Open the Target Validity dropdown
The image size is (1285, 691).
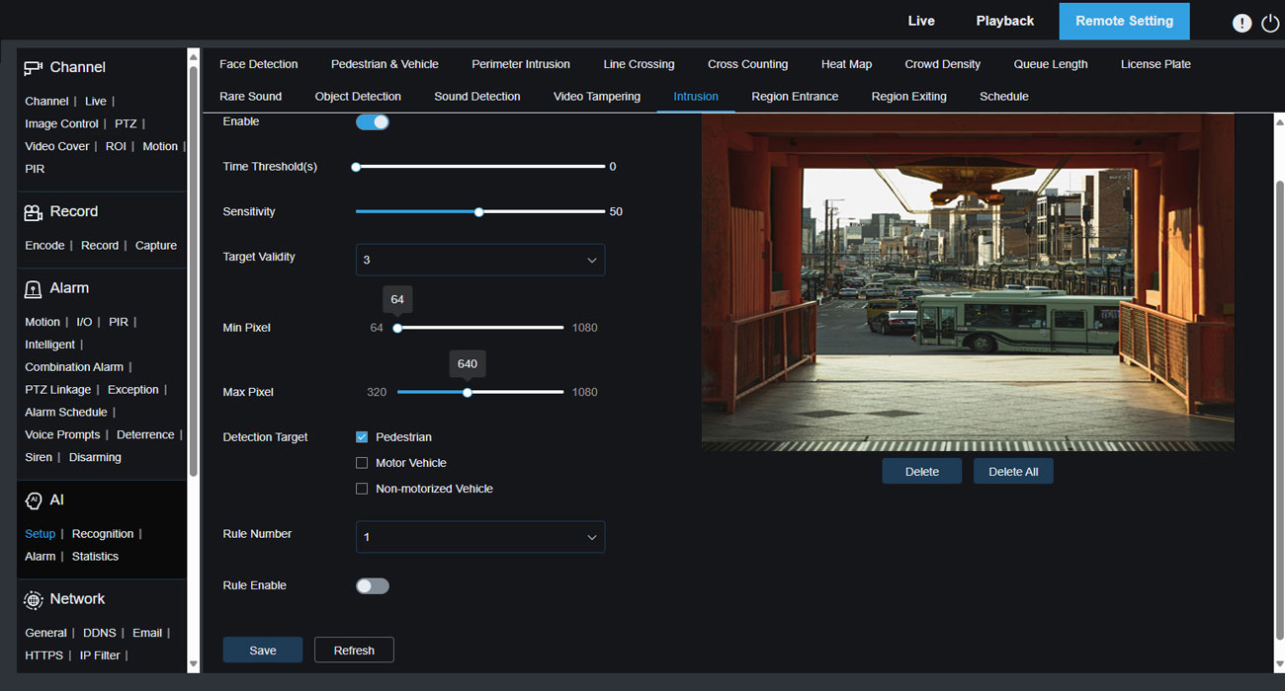[x=479, y=260]
